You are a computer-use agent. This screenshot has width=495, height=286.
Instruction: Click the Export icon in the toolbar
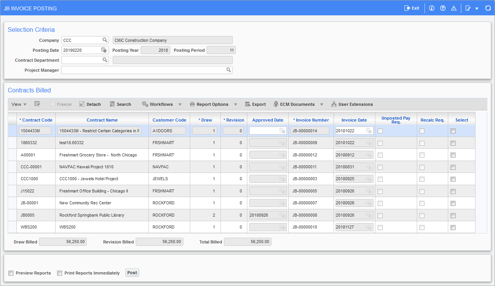click(x=255, y=104)
